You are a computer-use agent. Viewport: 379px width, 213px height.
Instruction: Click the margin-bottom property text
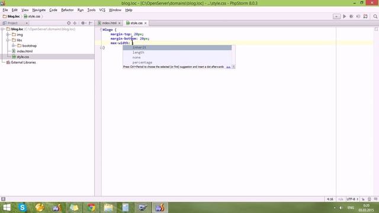[x=124, y=38]
